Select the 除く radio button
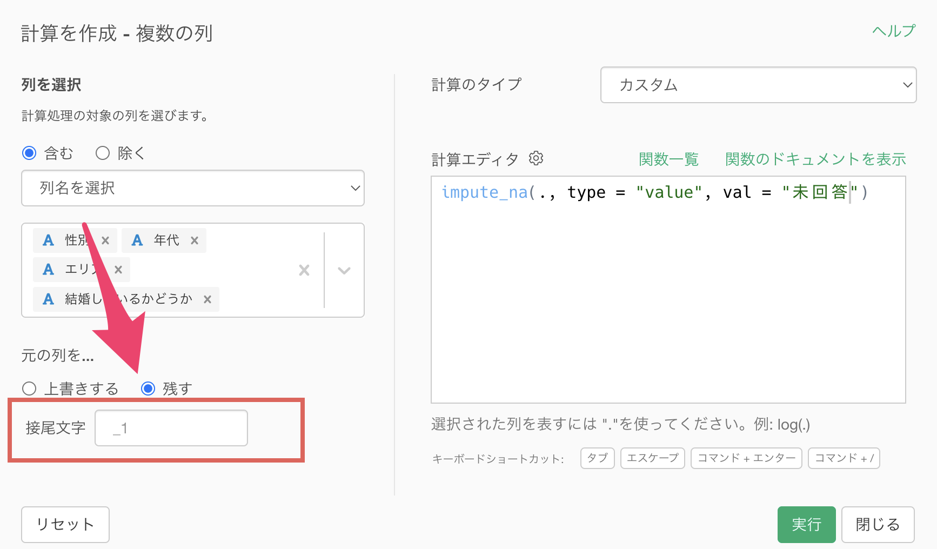Image resolution: width=937 pixels, height=549 pixels. pyautogui.click(x=103, y=153)
